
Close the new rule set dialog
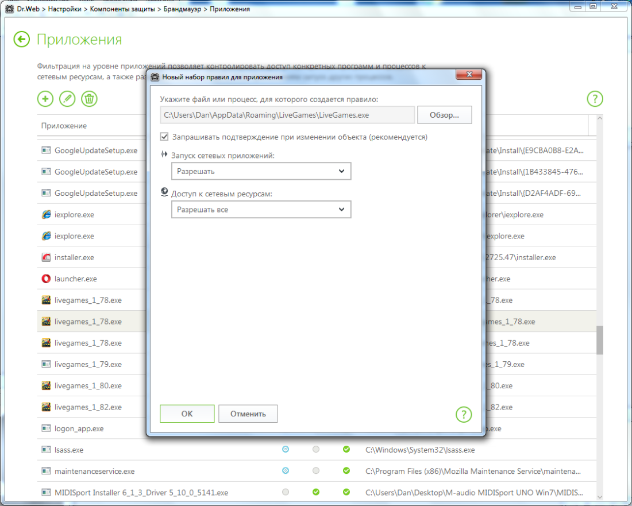coord(469,74)
